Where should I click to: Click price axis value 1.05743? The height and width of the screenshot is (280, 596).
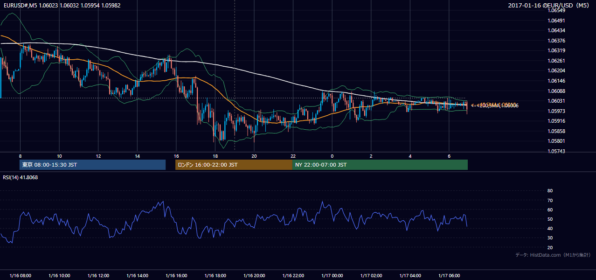[x=556, y=151]
